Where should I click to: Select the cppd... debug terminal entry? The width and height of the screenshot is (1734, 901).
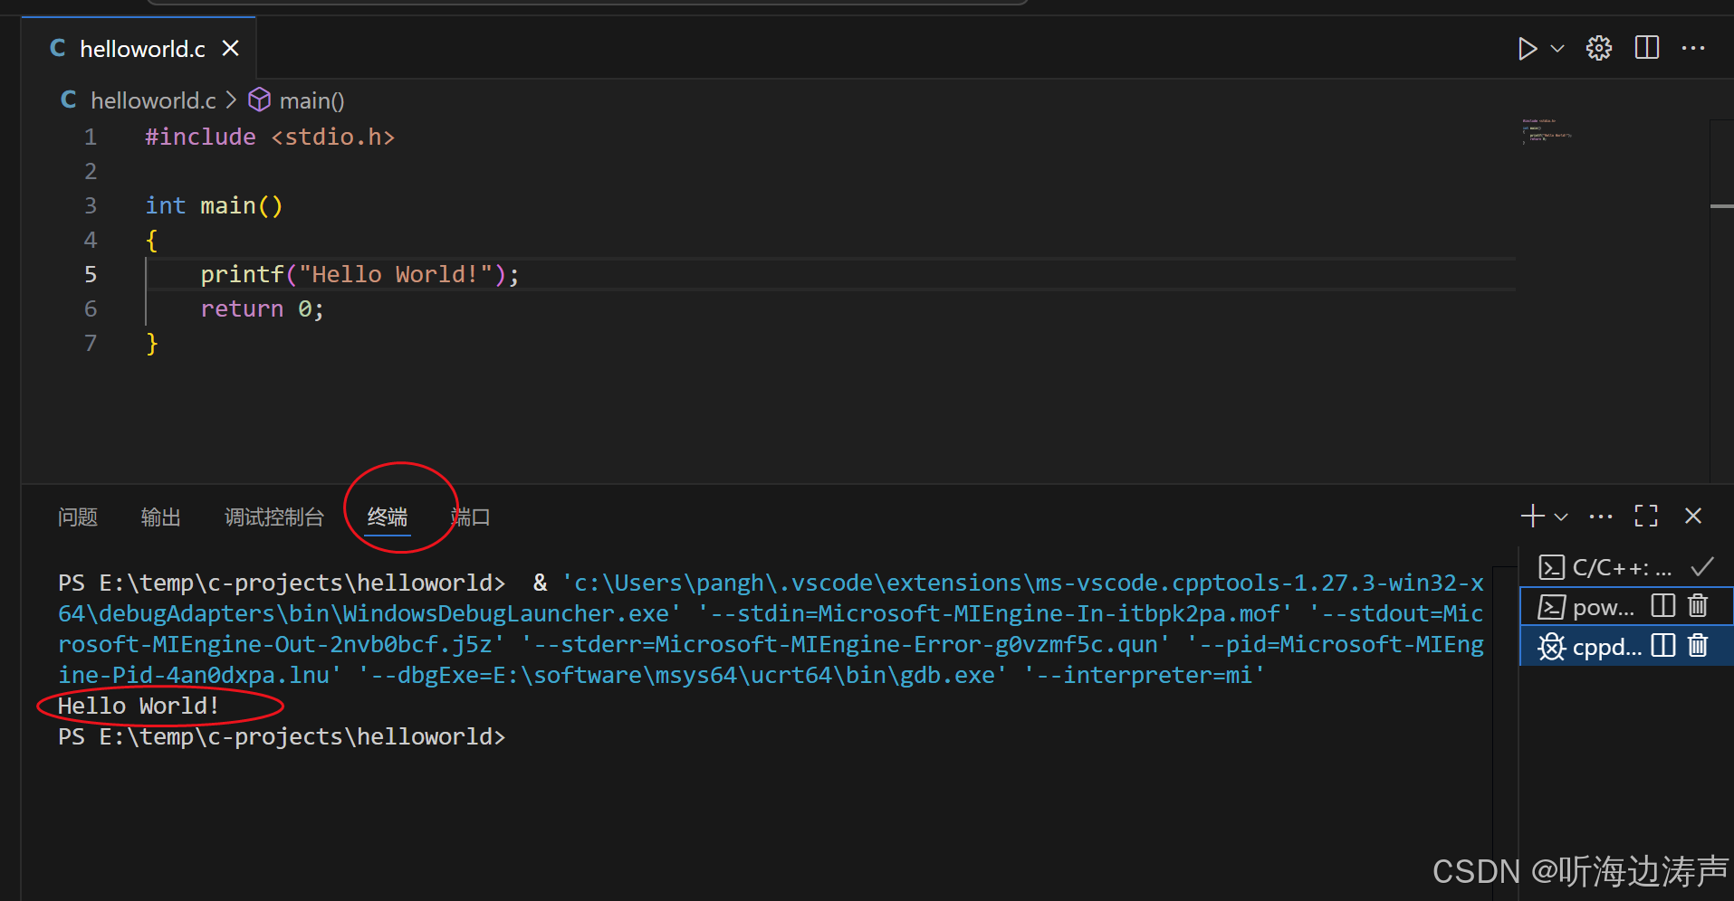click(1626, 646)
